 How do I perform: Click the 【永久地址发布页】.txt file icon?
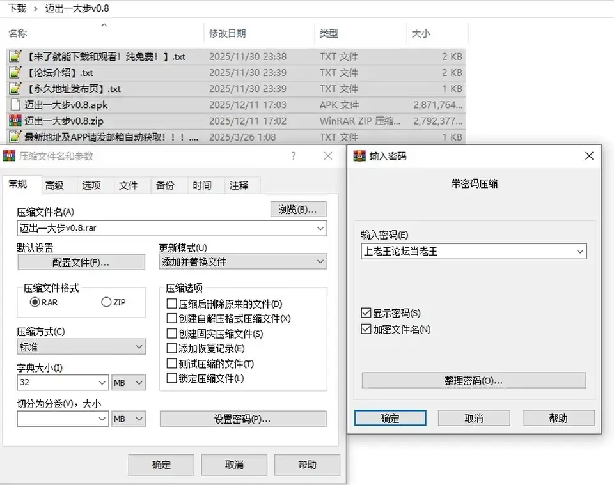tap(15, 88)
